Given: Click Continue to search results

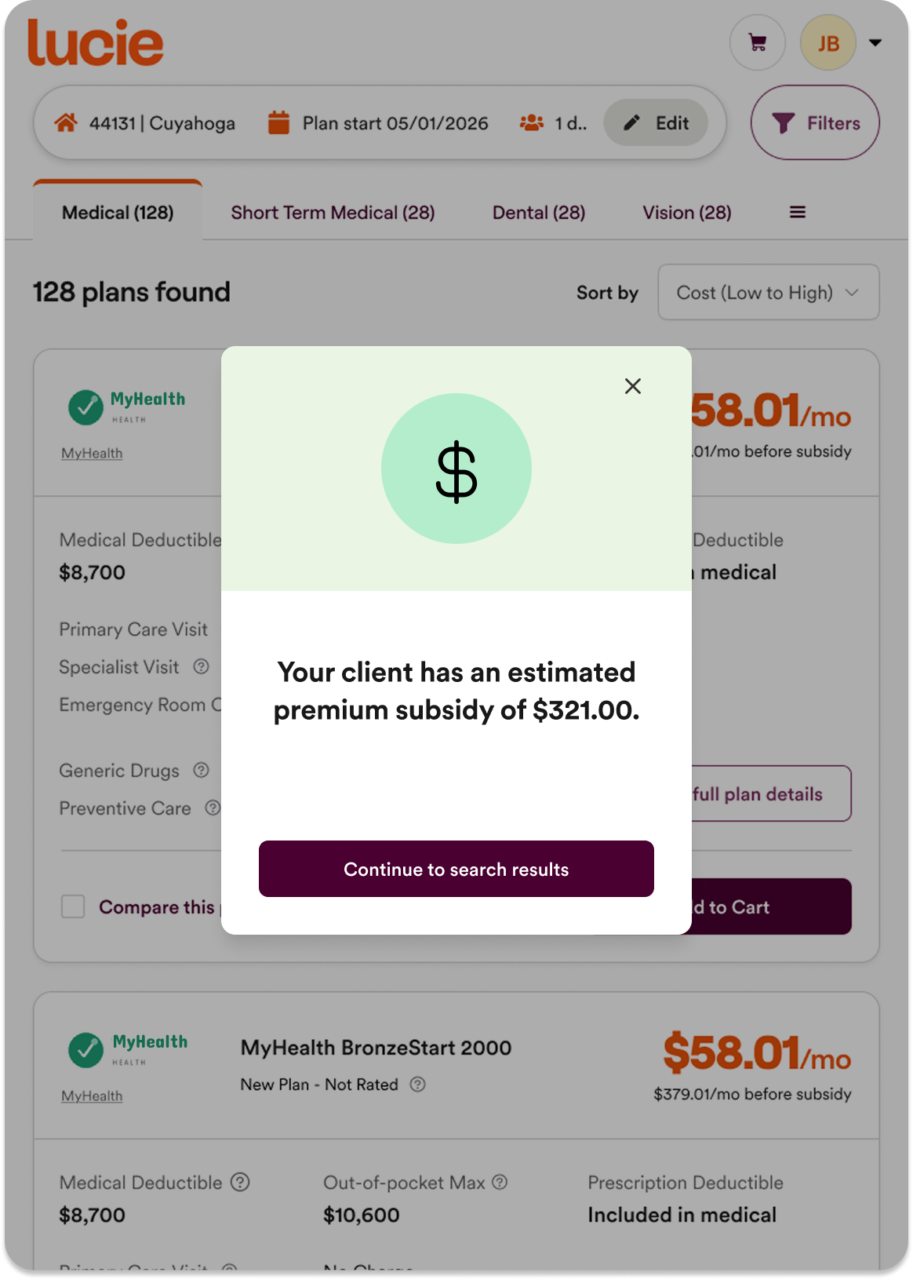Looking at the screenshot, I should pyautogui.click(x=456, y=869).
